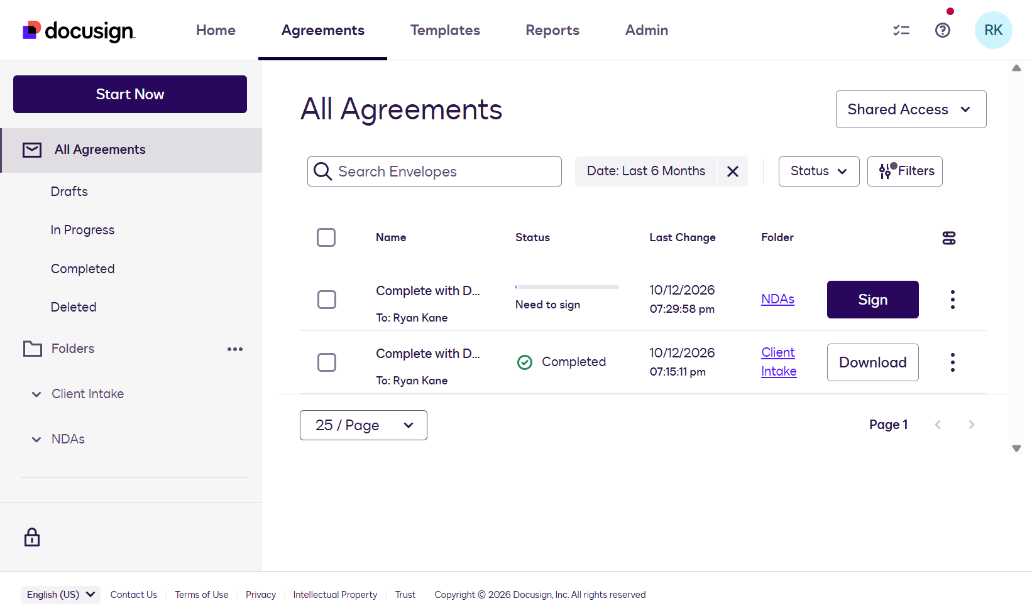Remove the Date: Last 6 Months filter
Viewport: 1032px width, 613px height.
[x=733, y=171]
